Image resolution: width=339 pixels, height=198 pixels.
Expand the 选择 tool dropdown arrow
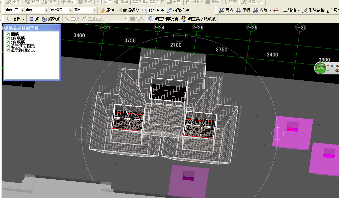23,19
